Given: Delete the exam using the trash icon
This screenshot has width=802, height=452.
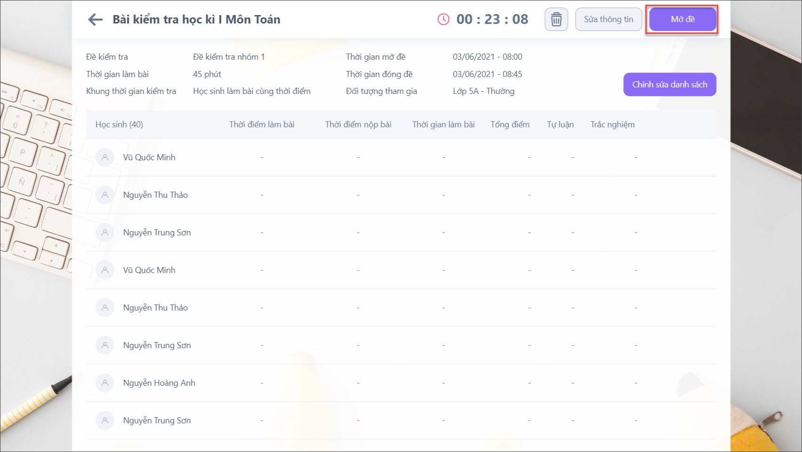Looking at the screenshot, I should tap(556, 20).
